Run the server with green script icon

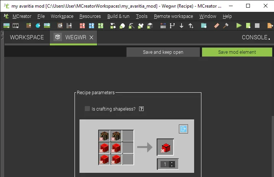point(248,26)
